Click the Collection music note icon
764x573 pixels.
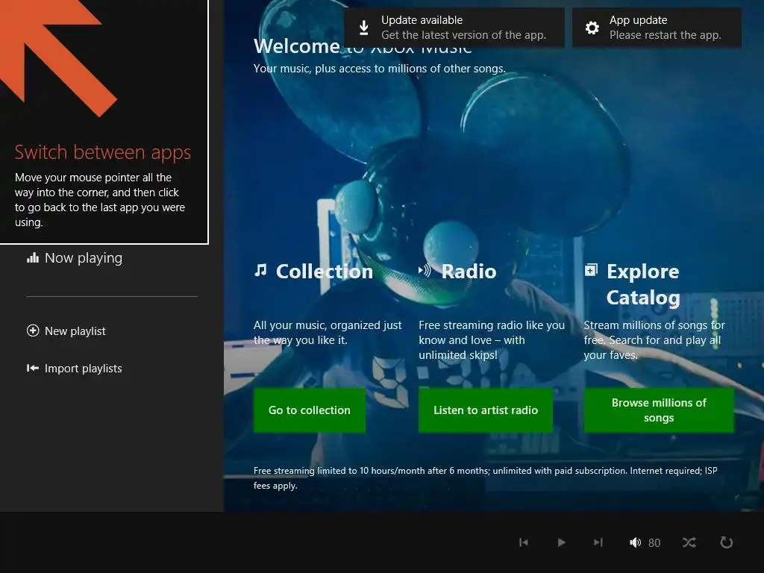pyautogui.click(x=260, y=270)
